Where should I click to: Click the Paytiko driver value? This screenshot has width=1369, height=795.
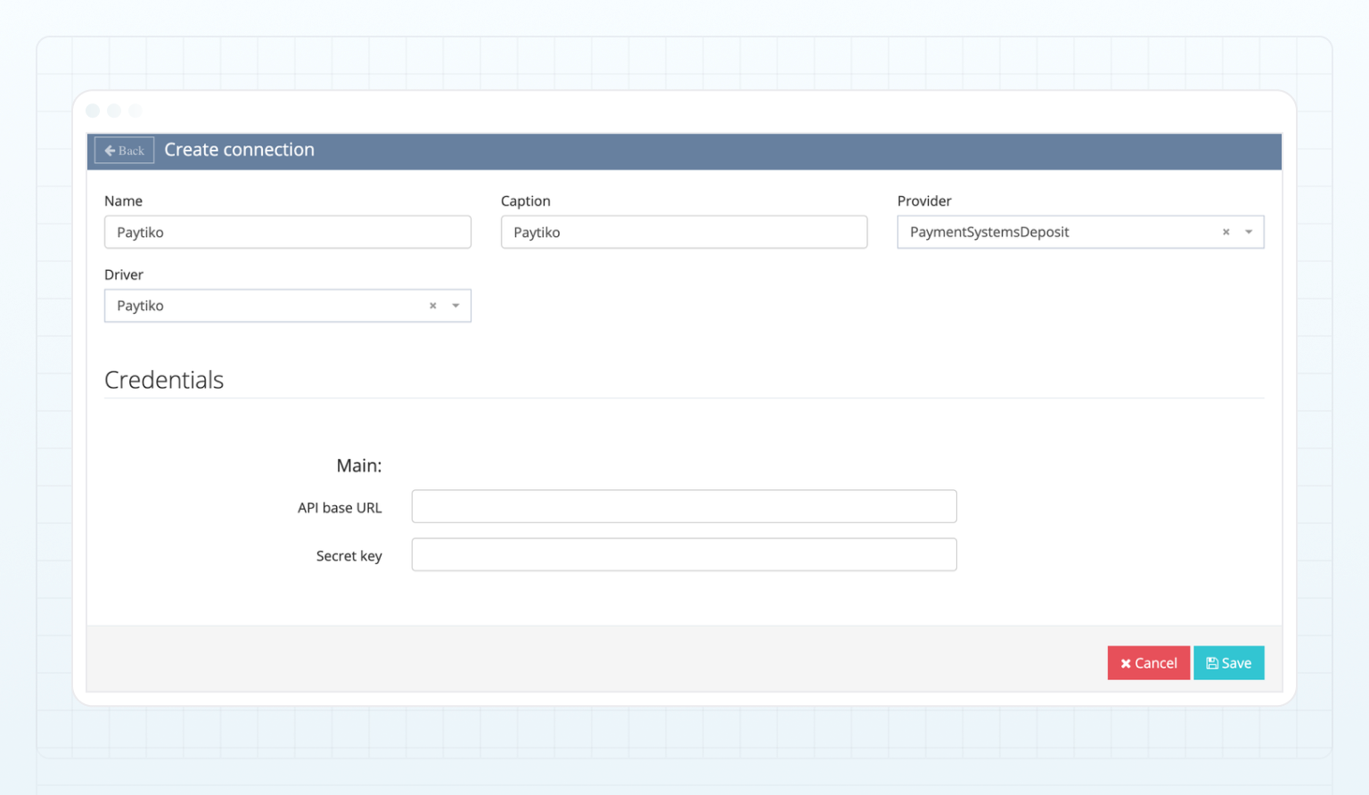click(141, 306)
